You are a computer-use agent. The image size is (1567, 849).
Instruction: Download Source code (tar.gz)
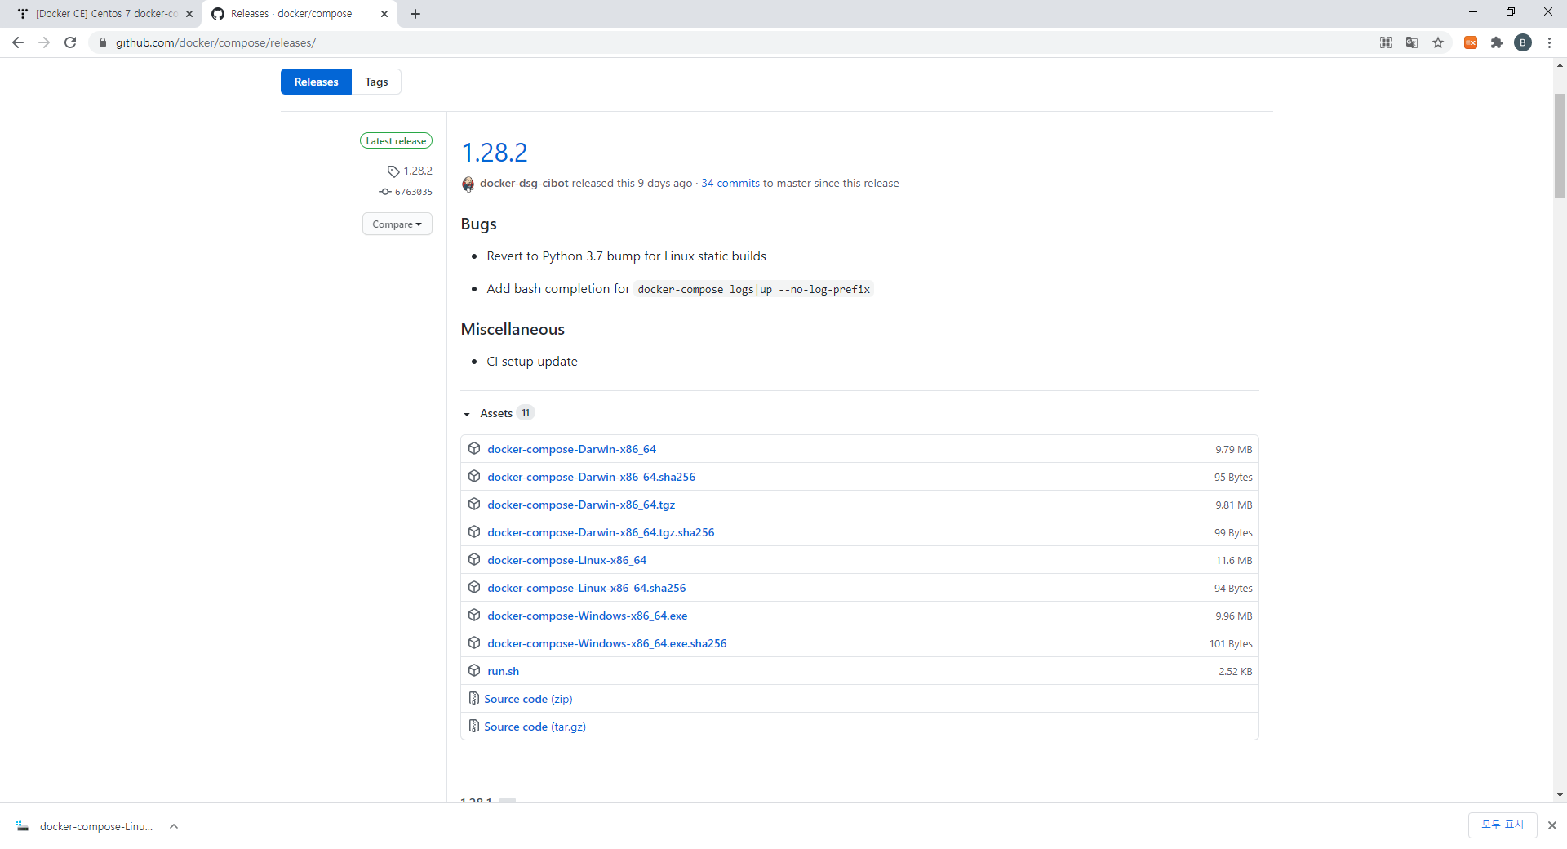(535, 727)
